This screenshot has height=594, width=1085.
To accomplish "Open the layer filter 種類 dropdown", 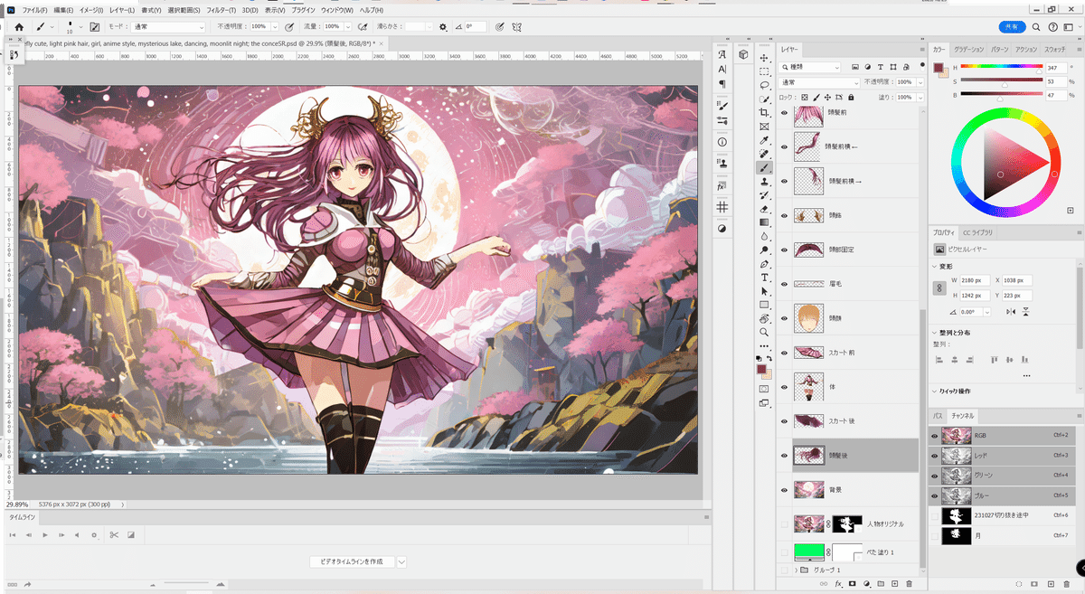I will [x=811, y=67].
